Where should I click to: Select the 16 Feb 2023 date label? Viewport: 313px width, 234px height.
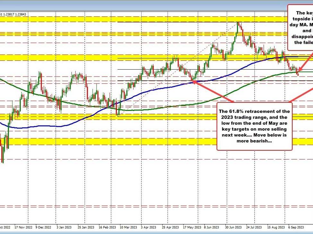click(x=107, y=227)
